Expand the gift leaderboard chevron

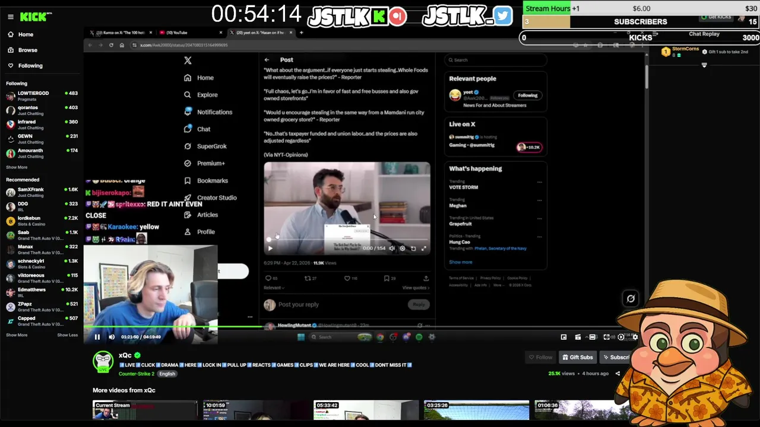704,65
